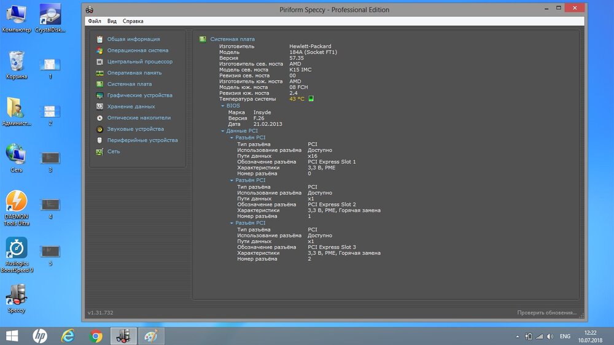Open Операционная система section icon
This screenshot has height=345, width=614.
point(99,50)
